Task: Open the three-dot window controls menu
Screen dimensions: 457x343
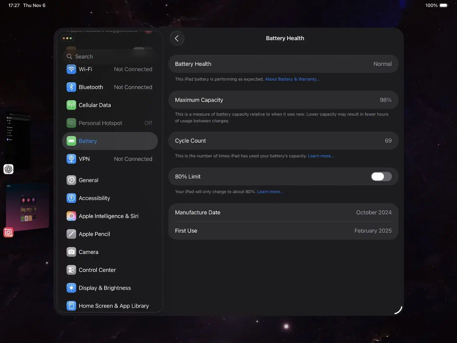Action: 67,38
